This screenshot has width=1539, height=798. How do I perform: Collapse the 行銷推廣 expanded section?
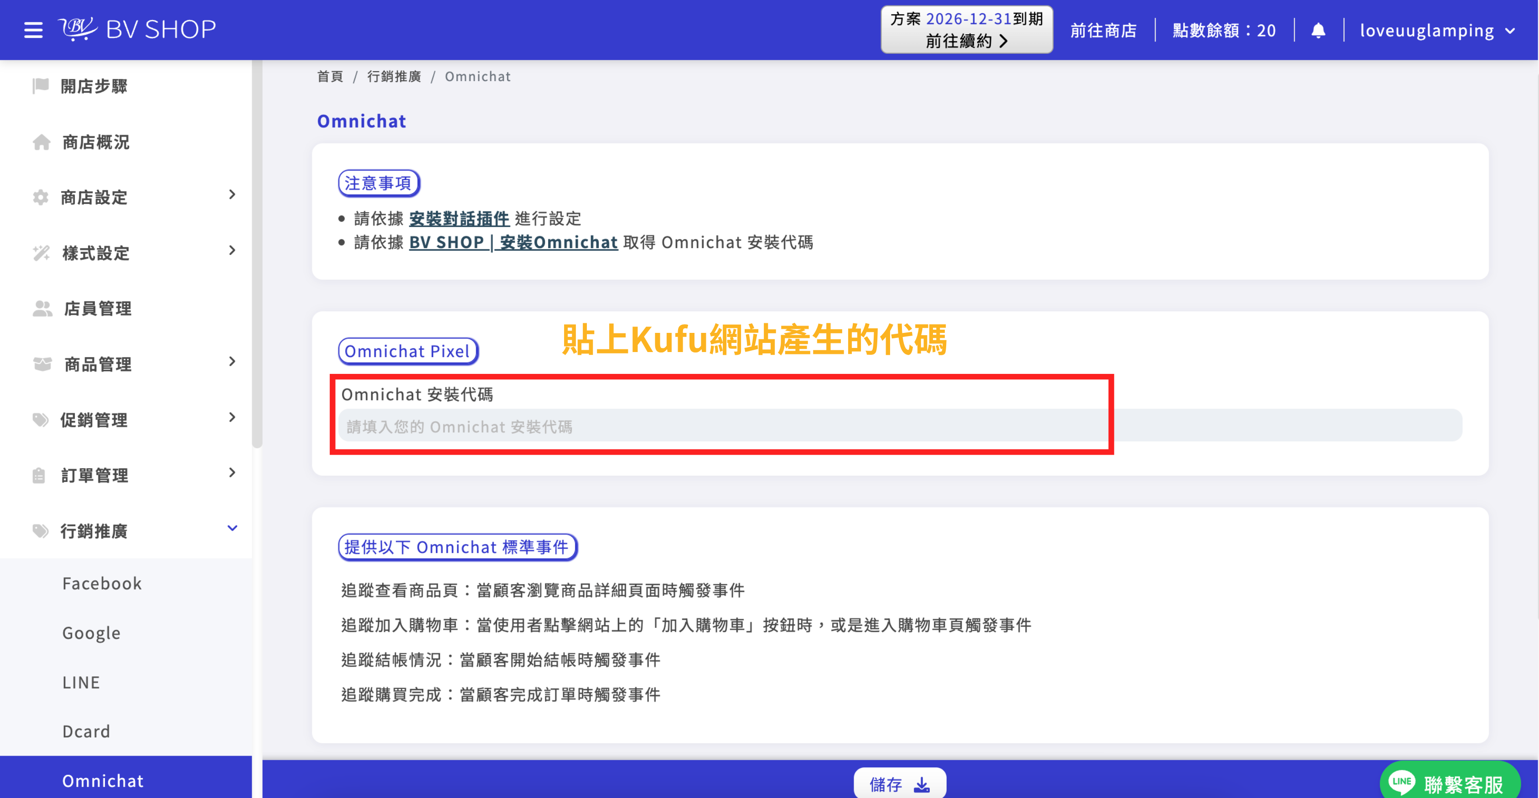tap(232, 528)
